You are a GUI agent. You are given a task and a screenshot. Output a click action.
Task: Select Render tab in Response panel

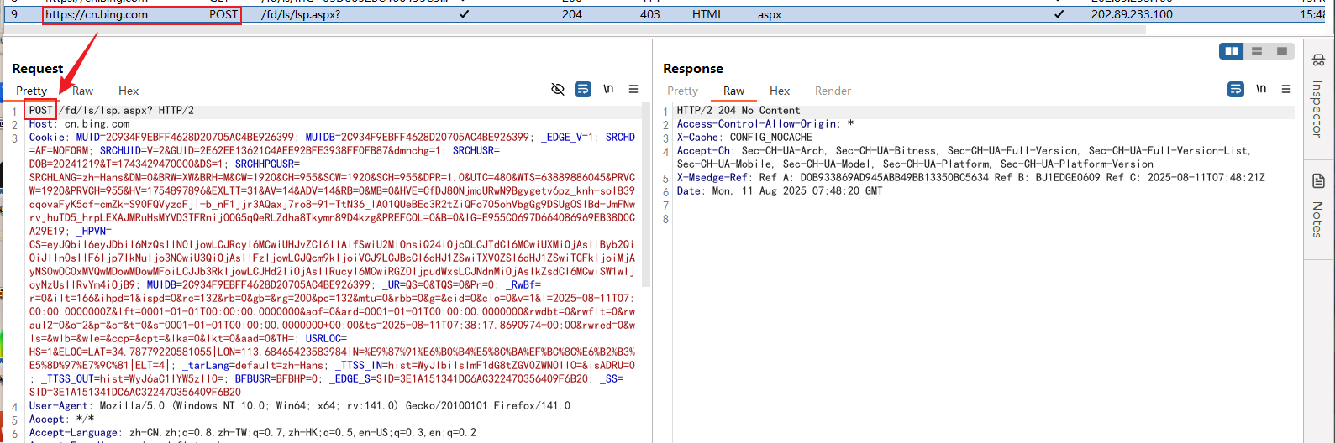[x=833, y=91]
